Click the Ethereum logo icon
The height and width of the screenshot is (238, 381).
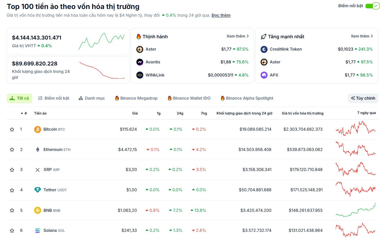coord(37,149)
